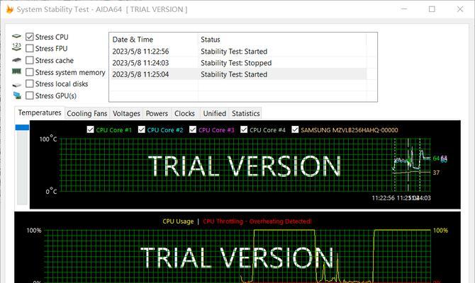Toggle SAMSUNG MZVLB256HAHQ-00000 graph checkbox
Screen dimensions: 475x283
(295, 129)
